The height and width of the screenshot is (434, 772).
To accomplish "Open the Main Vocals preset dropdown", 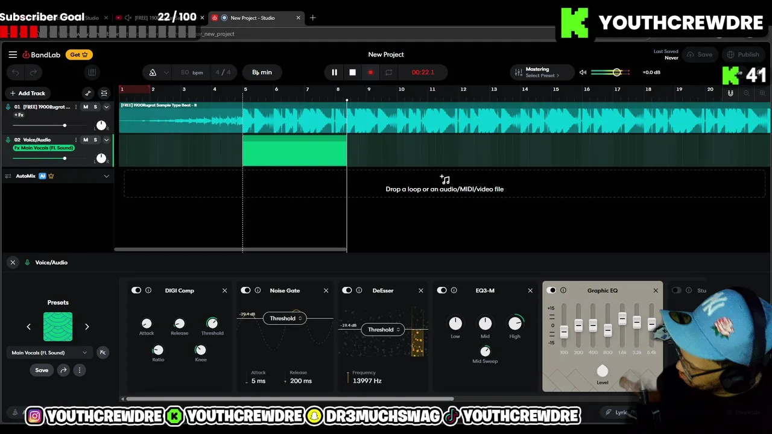I will [x=50, y=353].
